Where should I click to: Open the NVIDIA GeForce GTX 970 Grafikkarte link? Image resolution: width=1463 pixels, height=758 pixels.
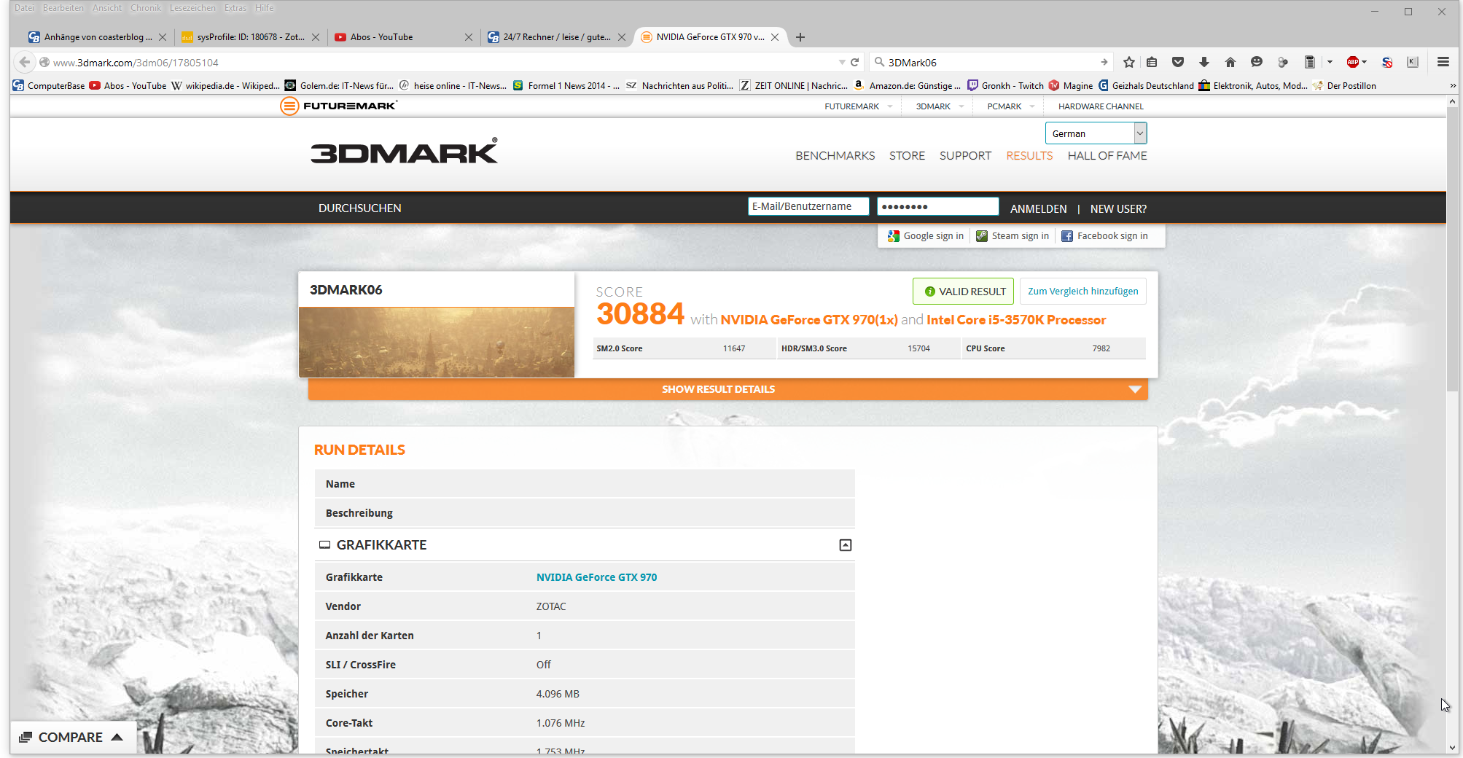596,577
